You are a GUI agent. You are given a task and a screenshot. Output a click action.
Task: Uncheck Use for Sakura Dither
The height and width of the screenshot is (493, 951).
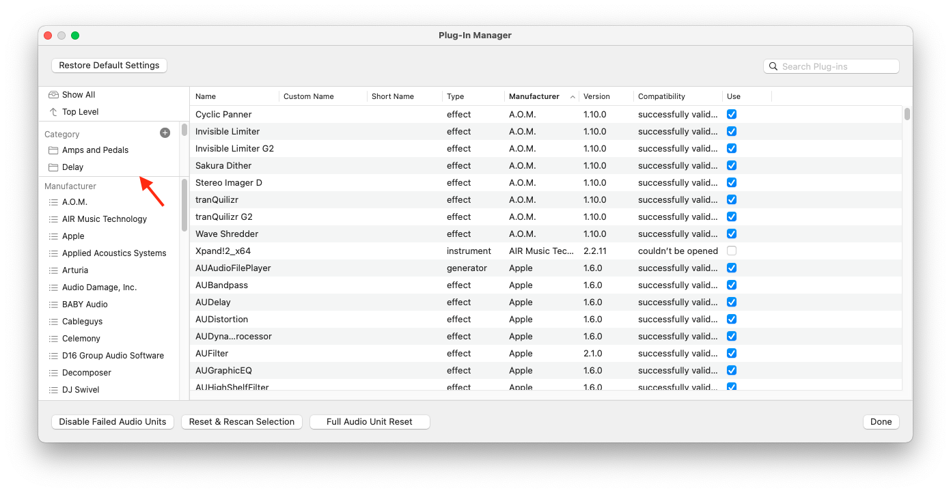[x=732, y=165]
